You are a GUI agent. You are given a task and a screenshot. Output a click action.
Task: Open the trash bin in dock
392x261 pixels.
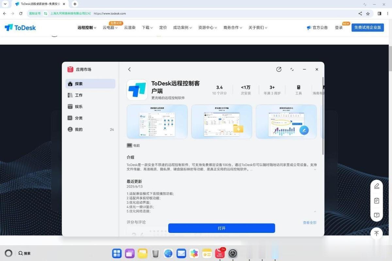[155, 253]
